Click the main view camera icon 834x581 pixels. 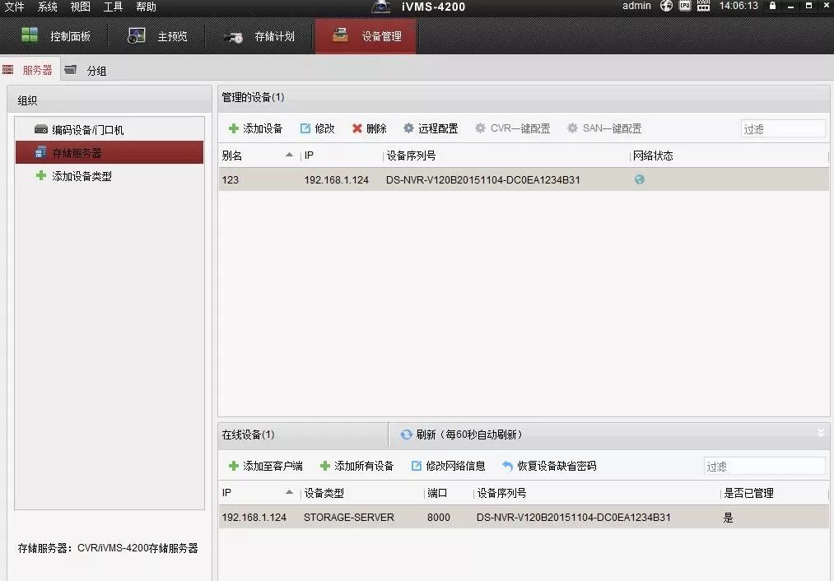pos(137,35)
